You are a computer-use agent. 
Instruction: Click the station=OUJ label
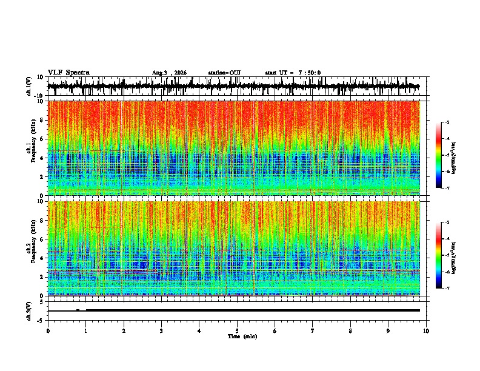[224, 73]
